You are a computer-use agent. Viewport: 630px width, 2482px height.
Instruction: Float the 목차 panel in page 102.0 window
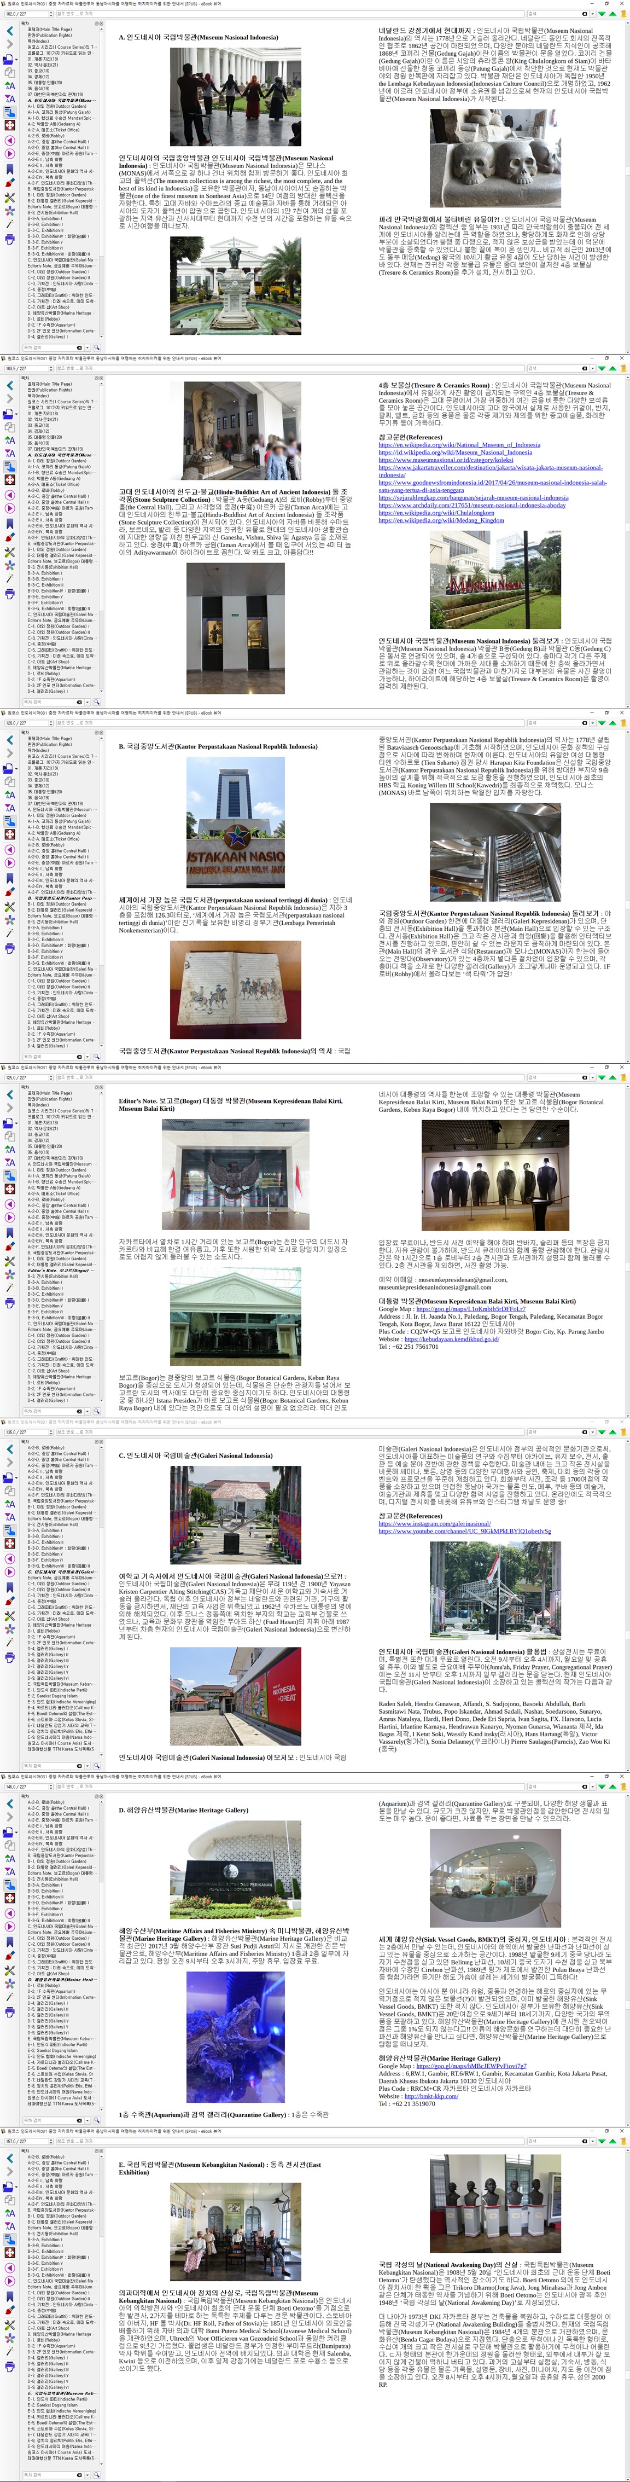point(96,23)
